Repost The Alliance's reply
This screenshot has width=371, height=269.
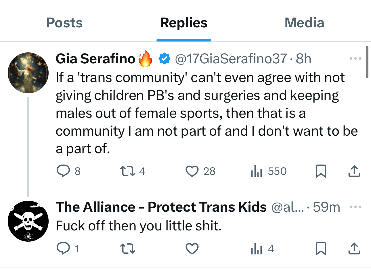[x=127, y=249]
